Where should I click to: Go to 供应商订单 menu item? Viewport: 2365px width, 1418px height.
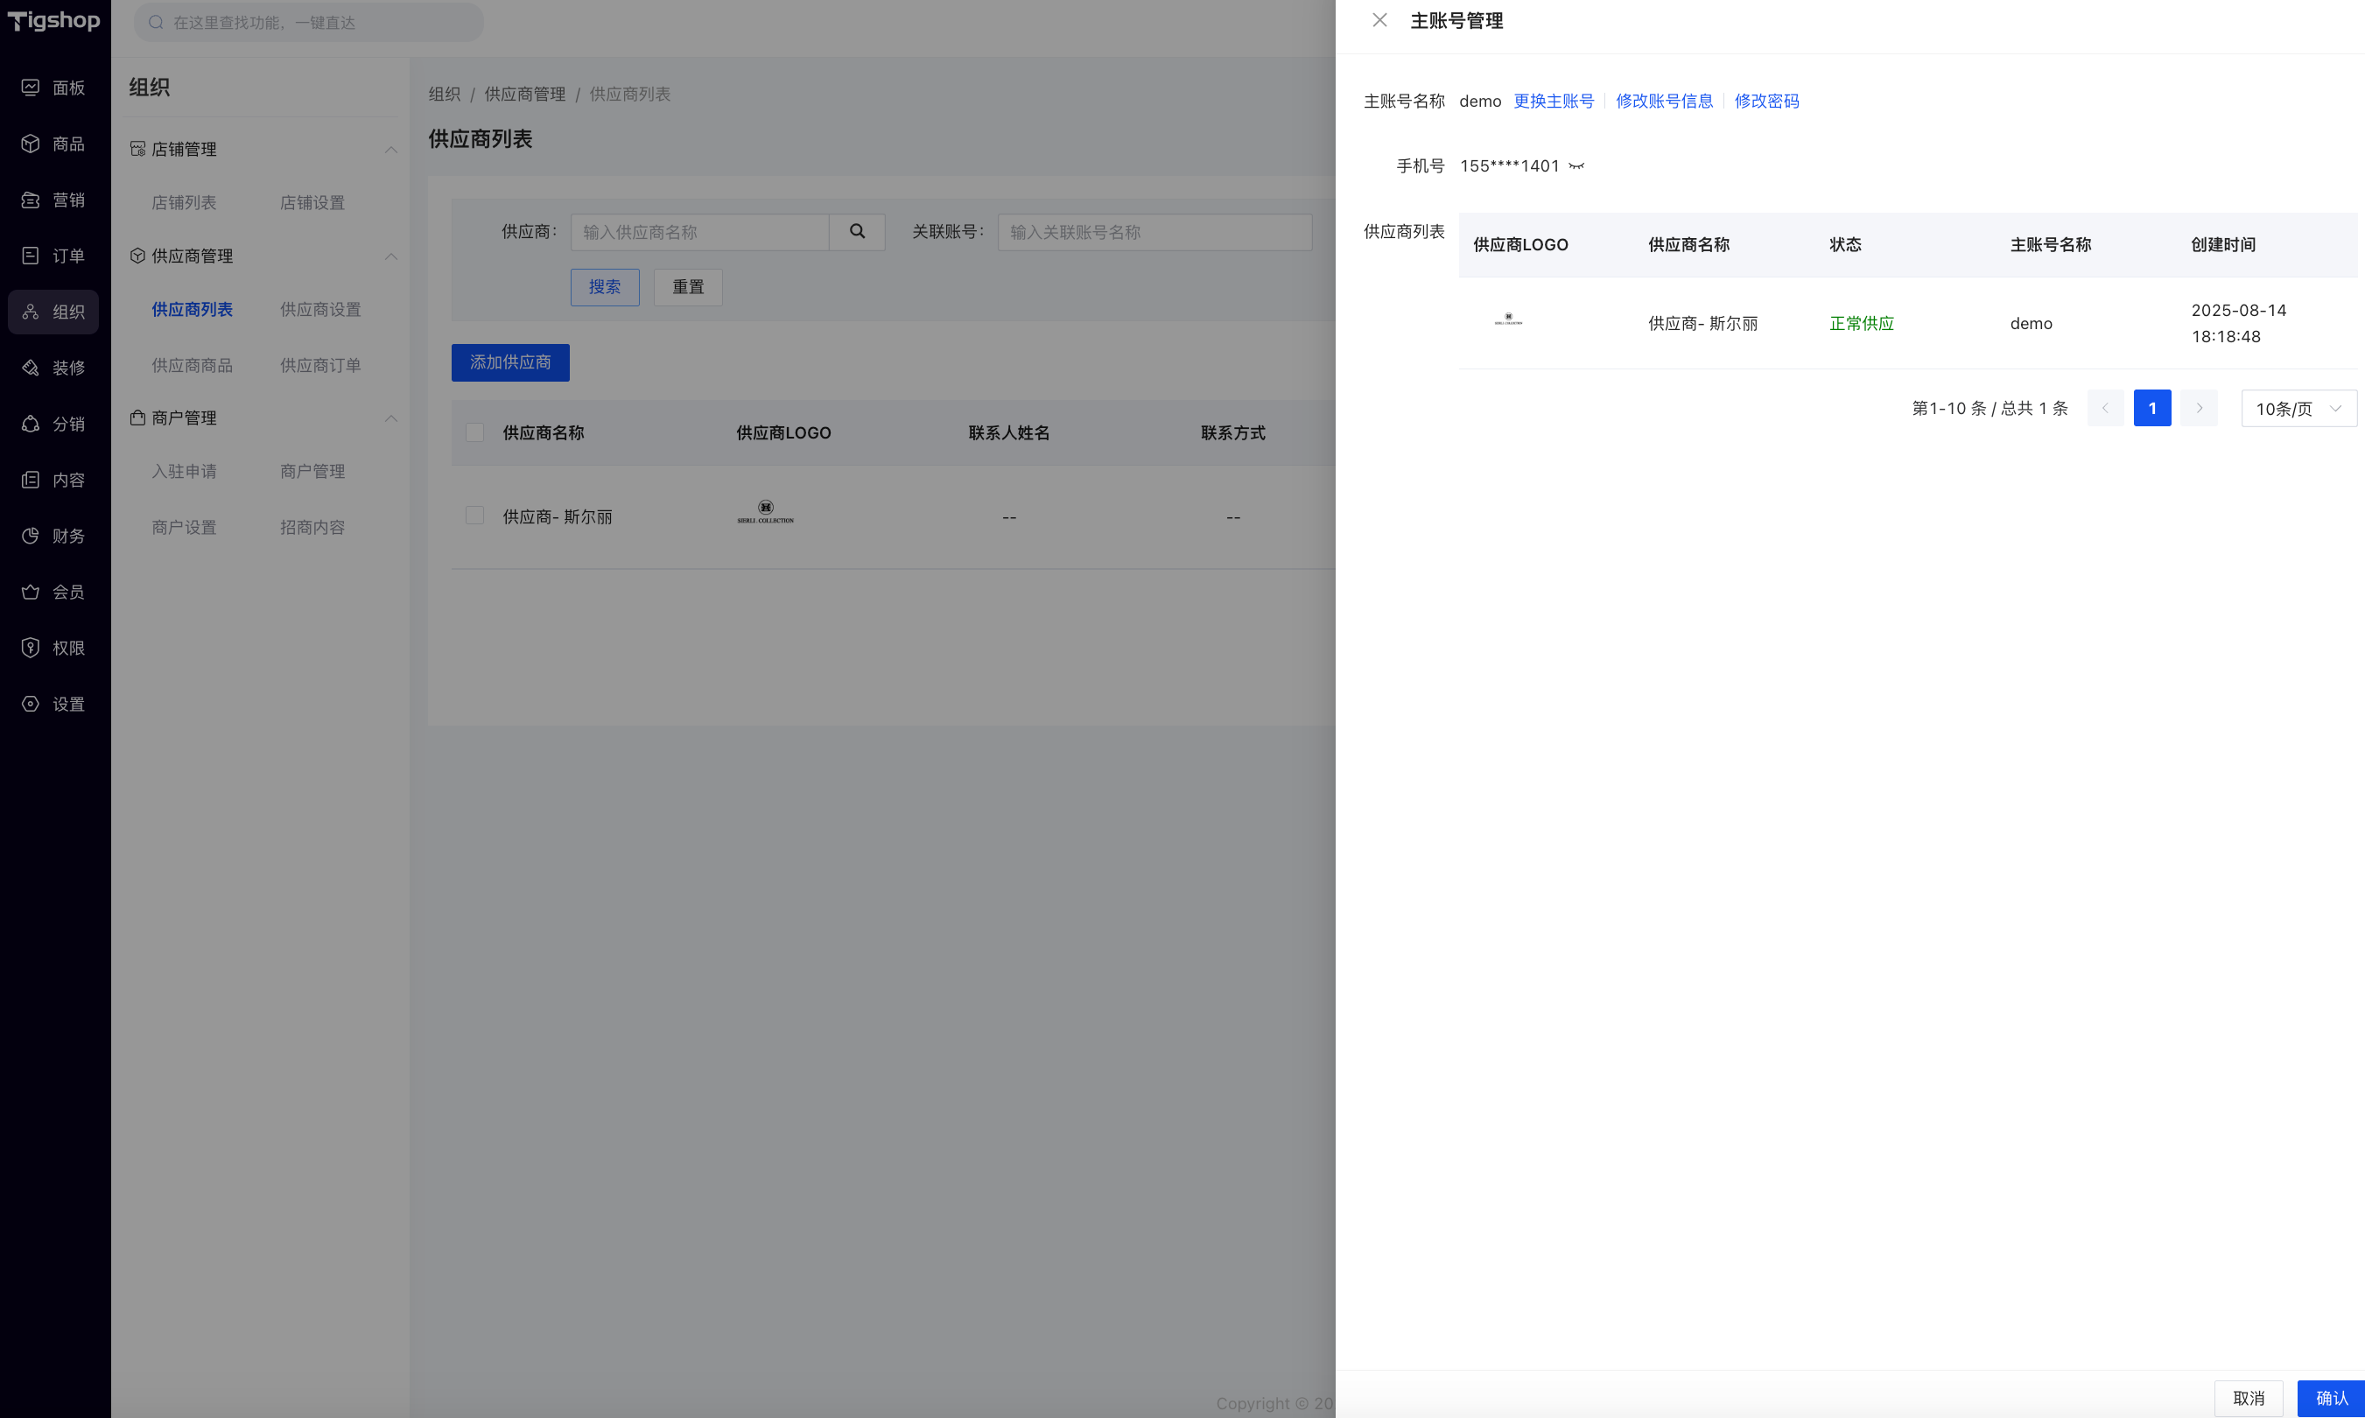(320, 365)
